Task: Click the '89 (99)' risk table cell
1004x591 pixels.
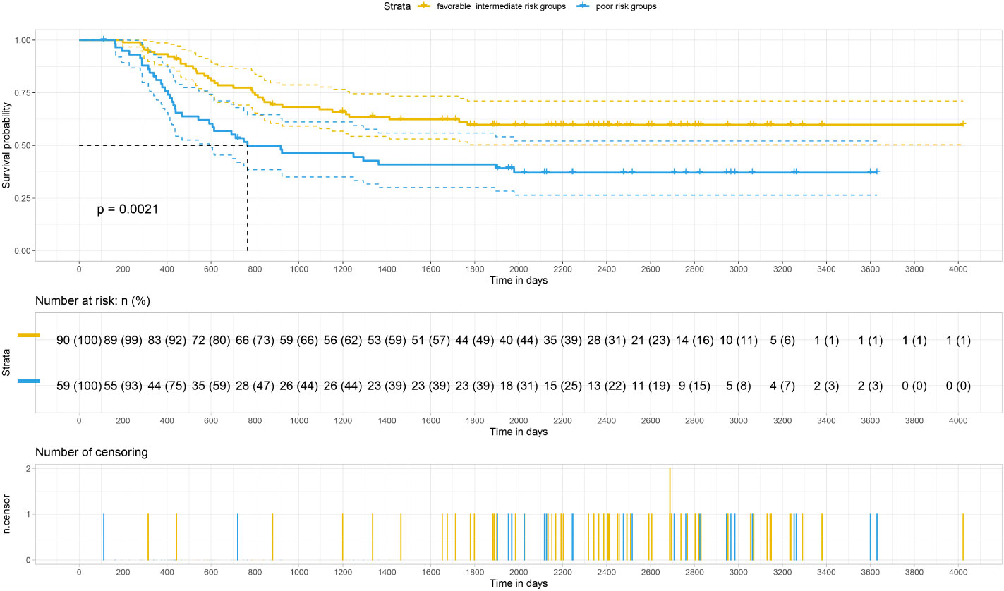Action: click(x=123, y=341)
